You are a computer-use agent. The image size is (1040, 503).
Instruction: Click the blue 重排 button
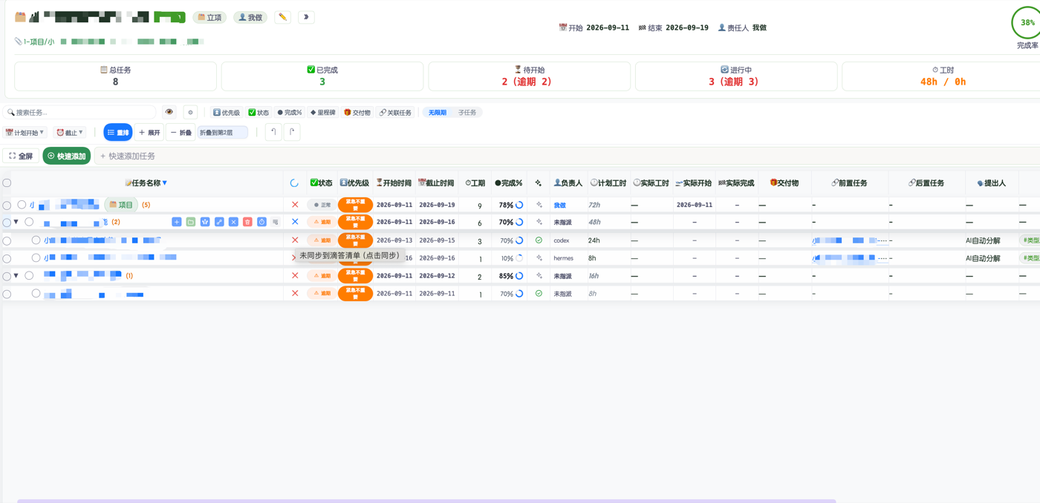[x=118, y=133]
